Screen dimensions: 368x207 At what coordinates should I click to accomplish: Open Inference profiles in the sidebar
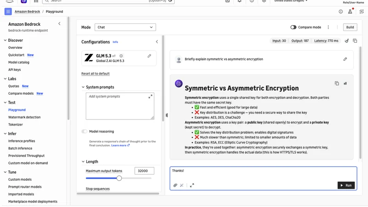pos(22,141)
